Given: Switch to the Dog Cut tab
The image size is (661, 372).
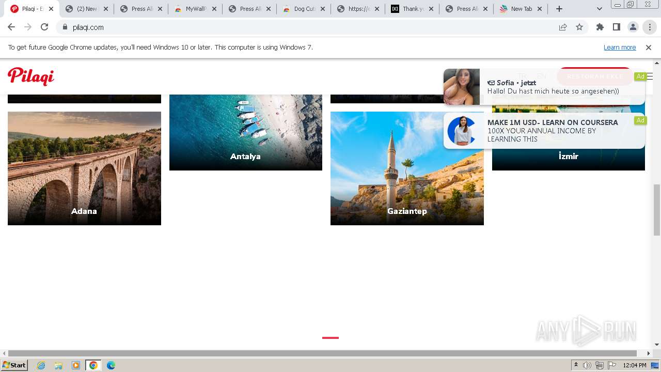Looking at the screenshot, I should pos(304,9).
